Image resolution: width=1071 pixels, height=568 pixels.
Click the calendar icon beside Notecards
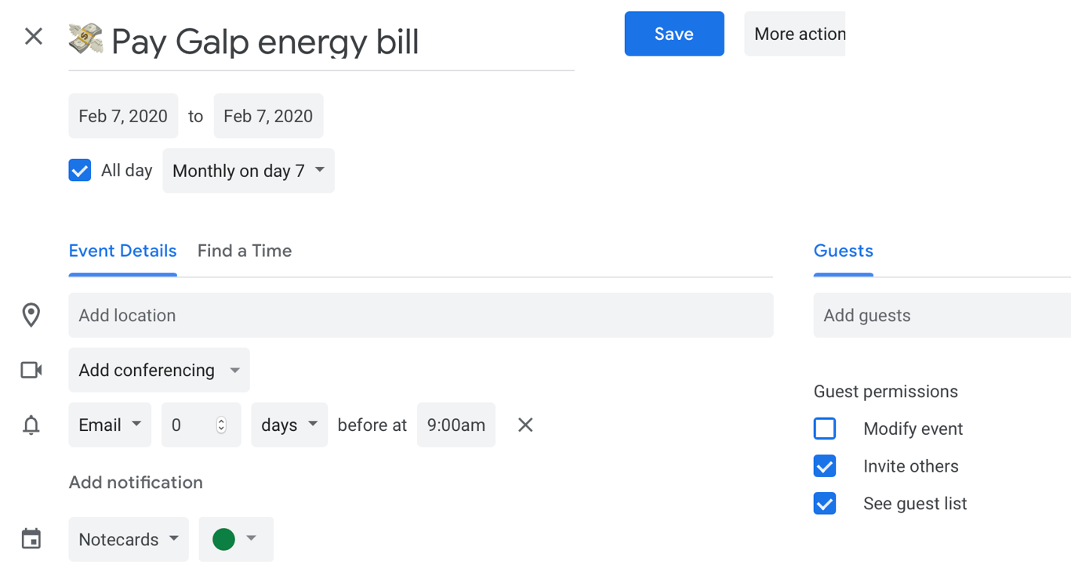click(x=31, y=539)
